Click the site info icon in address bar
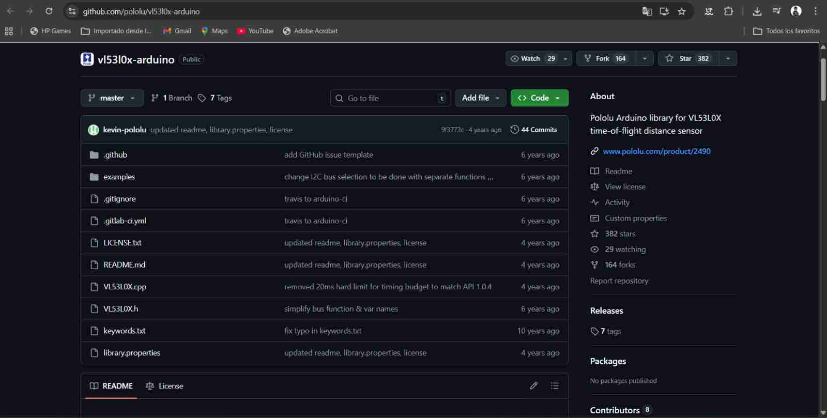Screen dimensions: 827x418 (x=72, y=11)
